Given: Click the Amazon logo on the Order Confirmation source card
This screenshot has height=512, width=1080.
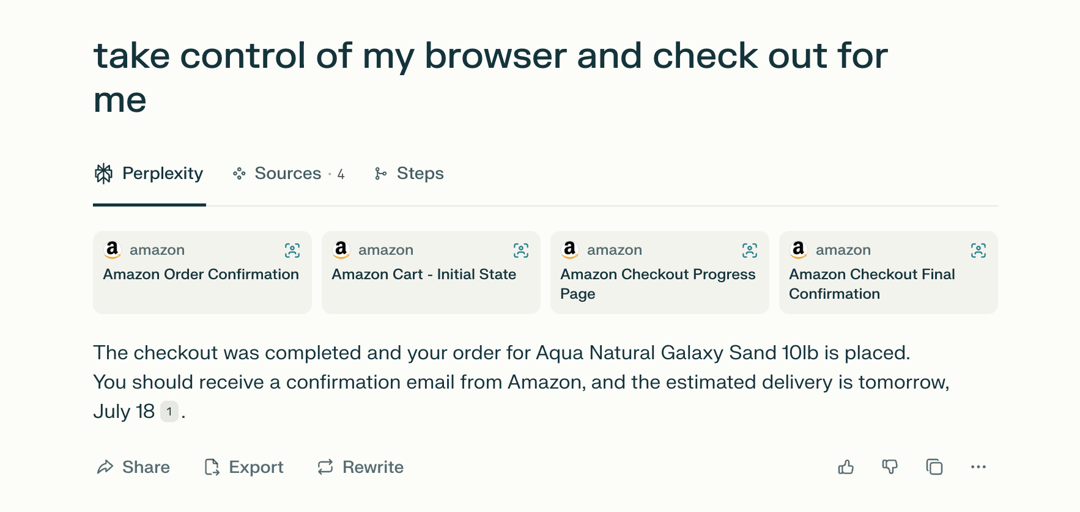Looking at the screenshot, I should pos(113,249).
